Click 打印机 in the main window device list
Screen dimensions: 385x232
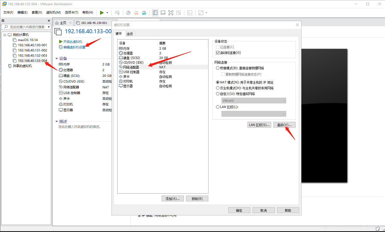pyautogui.click(x=68, y=104)
